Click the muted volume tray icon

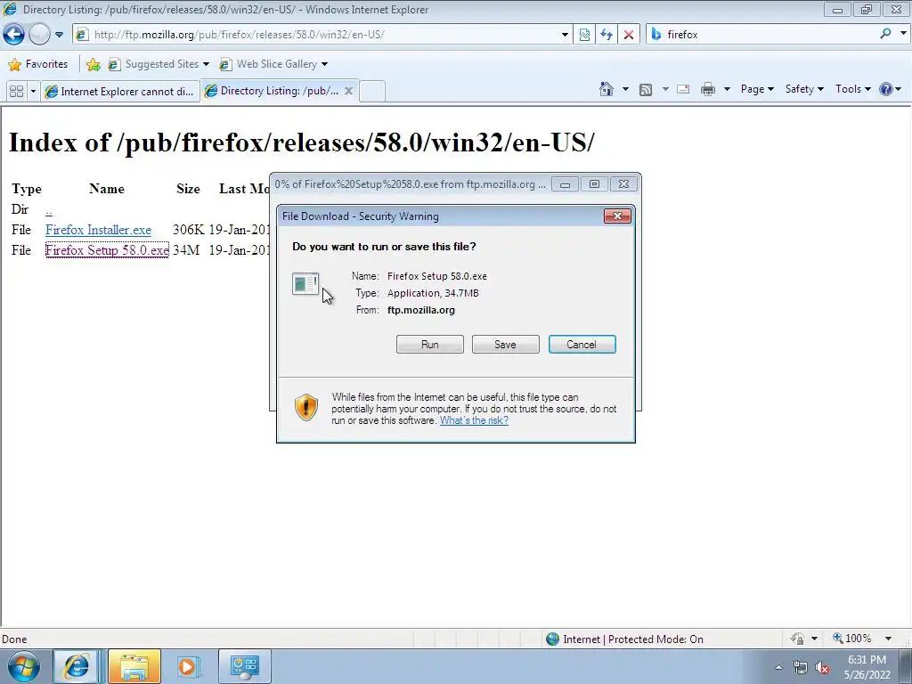[x=822, y=668]
